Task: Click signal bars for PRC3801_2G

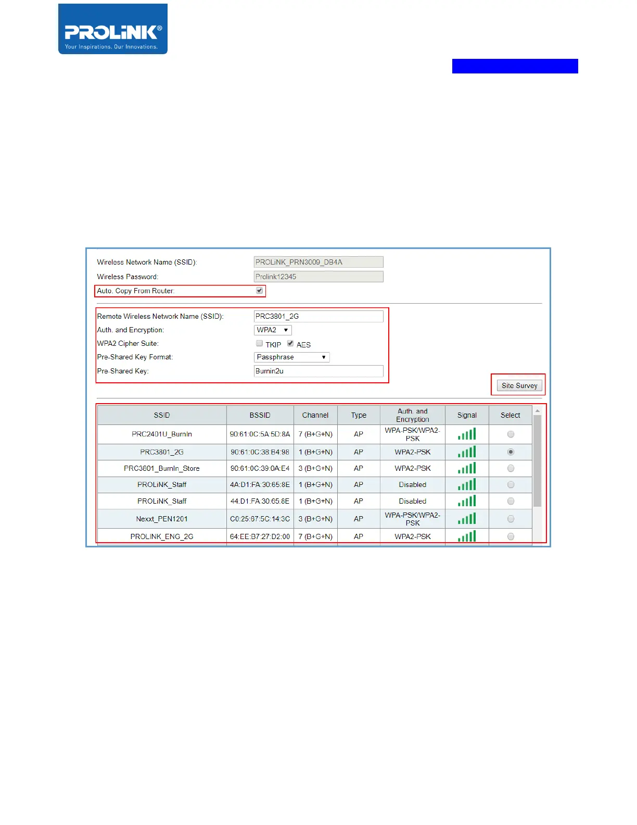Action: click(x=467, y=452)
